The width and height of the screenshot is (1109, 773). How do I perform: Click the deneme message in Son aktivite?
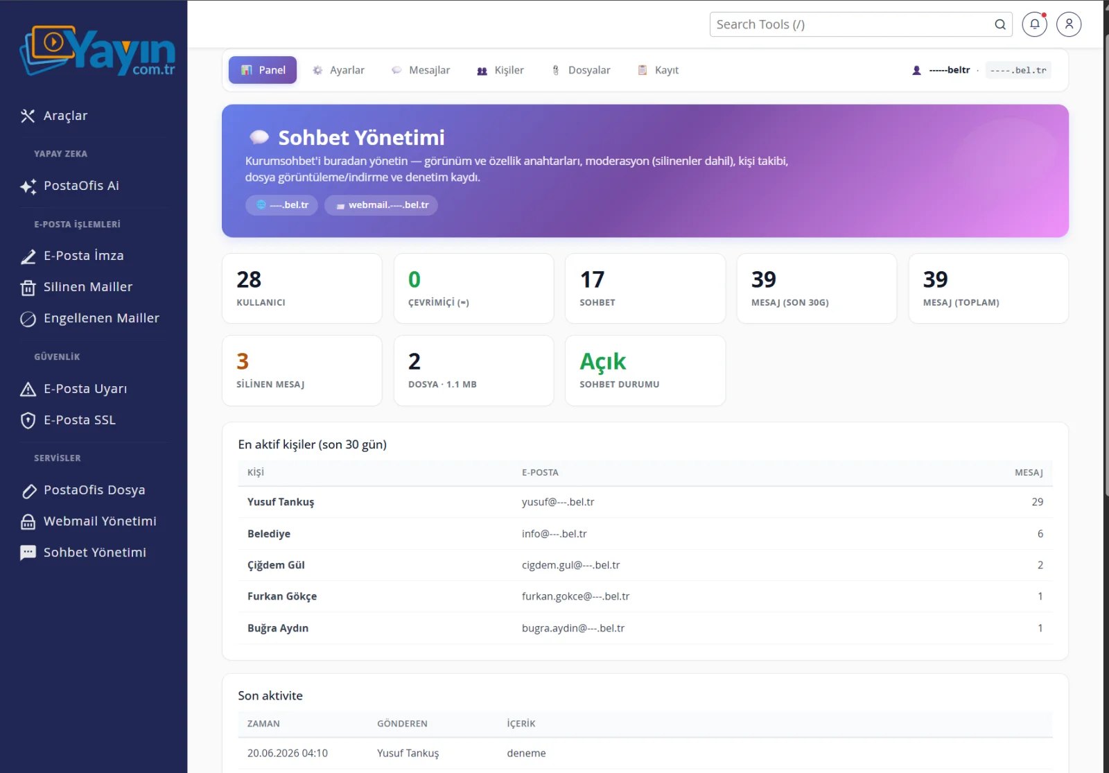click(526, 754)
